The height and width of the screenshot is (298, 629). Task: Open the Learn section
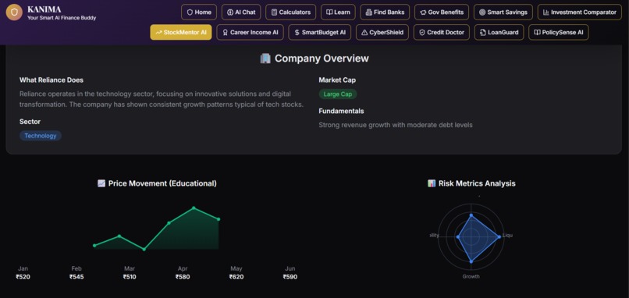(338, 12)
